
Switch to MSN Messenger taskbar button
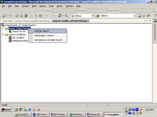point(77,115)
